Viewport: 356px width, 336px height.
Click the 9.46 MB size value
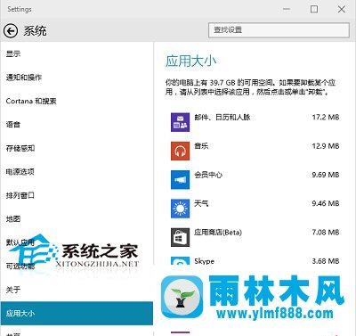tap(326, 203)
